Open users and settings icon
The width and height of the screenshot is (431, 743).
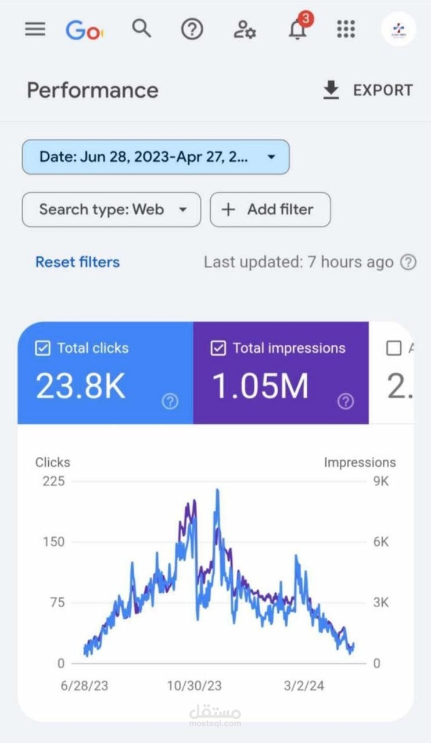(245, 29)
